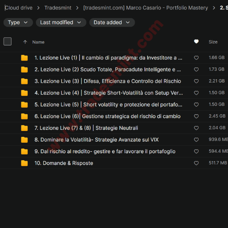
Task: Open folder icon for 6. Lezione Live (6)
Action: [24, 116]
